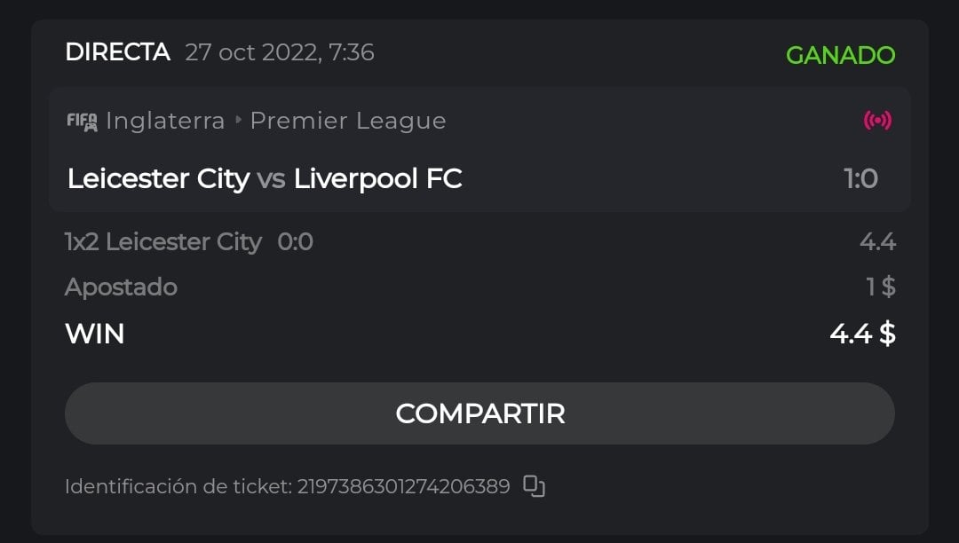
Task: Click the WIN label
Action: click(94, 334)
